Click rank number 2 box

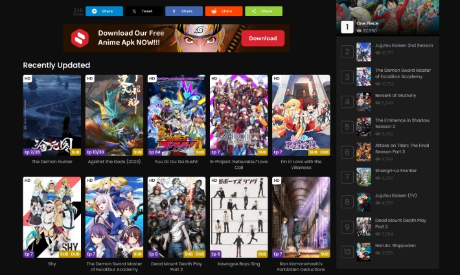[347, 52]
